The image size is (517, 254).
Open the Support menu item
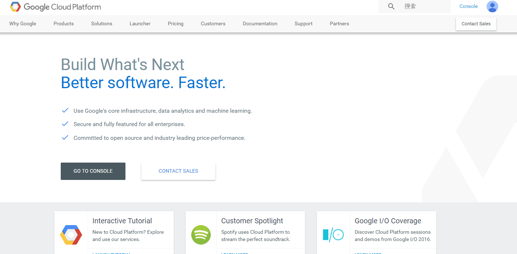click(303, 23)
